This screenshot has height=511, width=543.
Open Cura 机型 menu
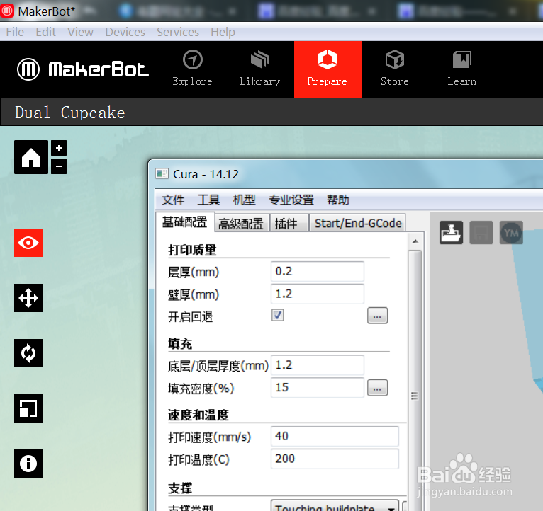244,200
